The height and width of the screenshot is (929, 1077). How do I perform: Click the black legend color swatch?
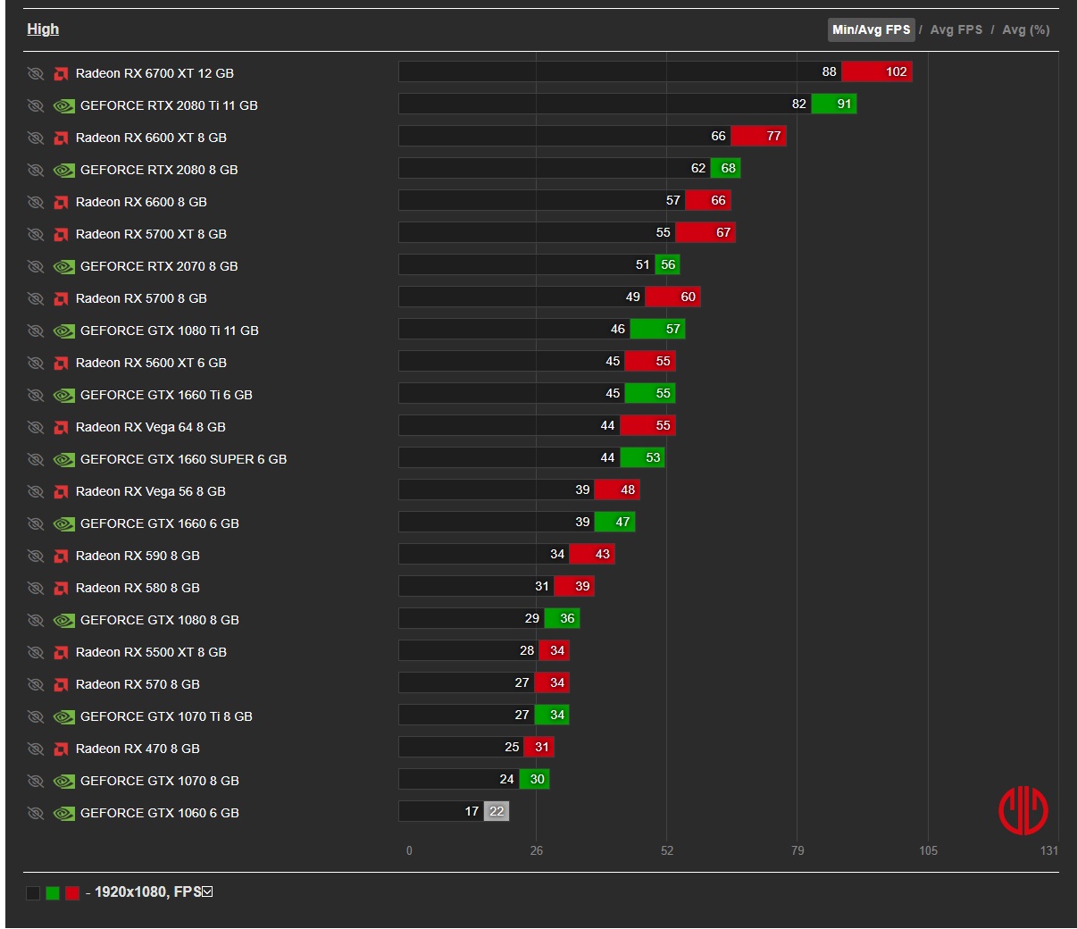point(33,892)
